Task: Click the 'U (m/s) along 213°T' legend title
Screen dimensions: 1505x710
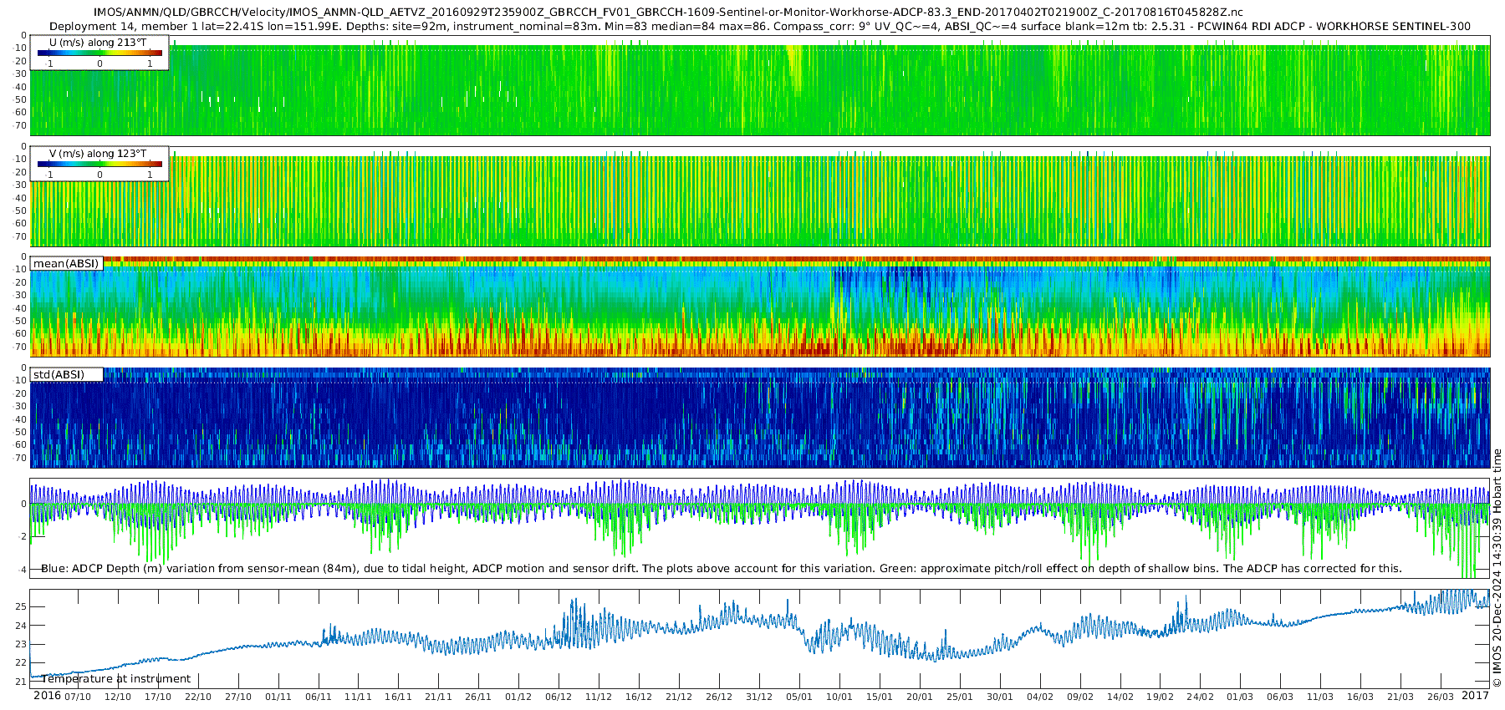Action: click(x=99, y=43)
